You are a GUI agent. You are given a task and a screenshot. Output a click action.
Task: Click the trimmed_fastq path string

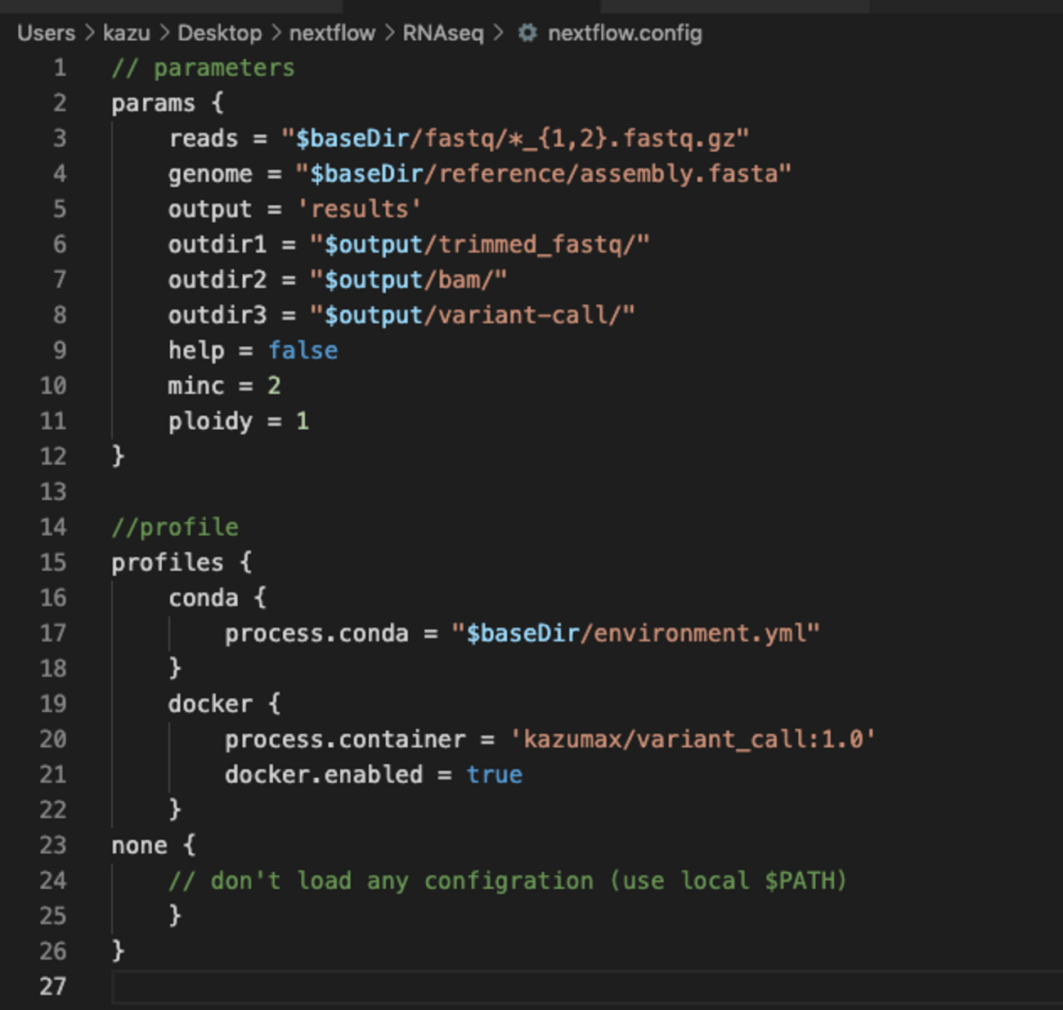[479, 244]
